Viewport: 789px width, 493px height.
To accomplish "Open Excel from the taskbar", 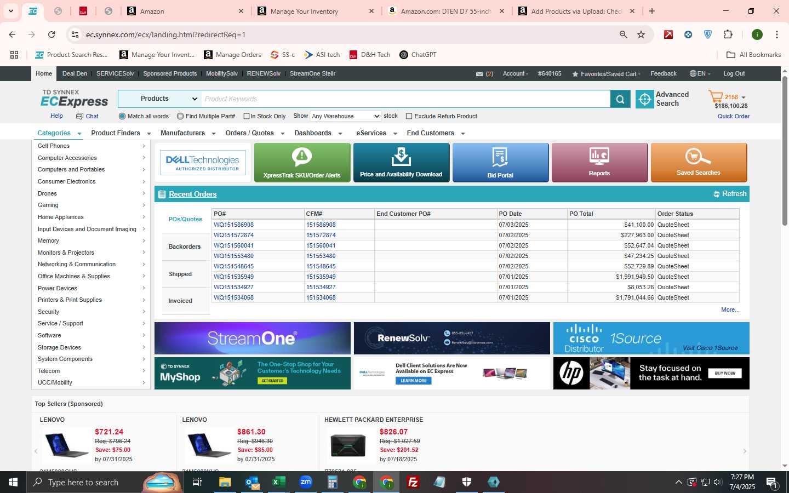I will pos(279,482).
